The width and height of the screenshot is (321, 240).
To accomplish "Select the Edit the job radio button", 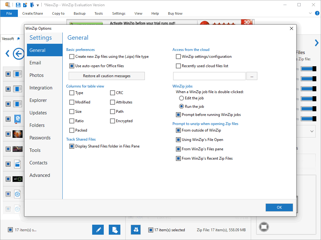I will [182, 98].
